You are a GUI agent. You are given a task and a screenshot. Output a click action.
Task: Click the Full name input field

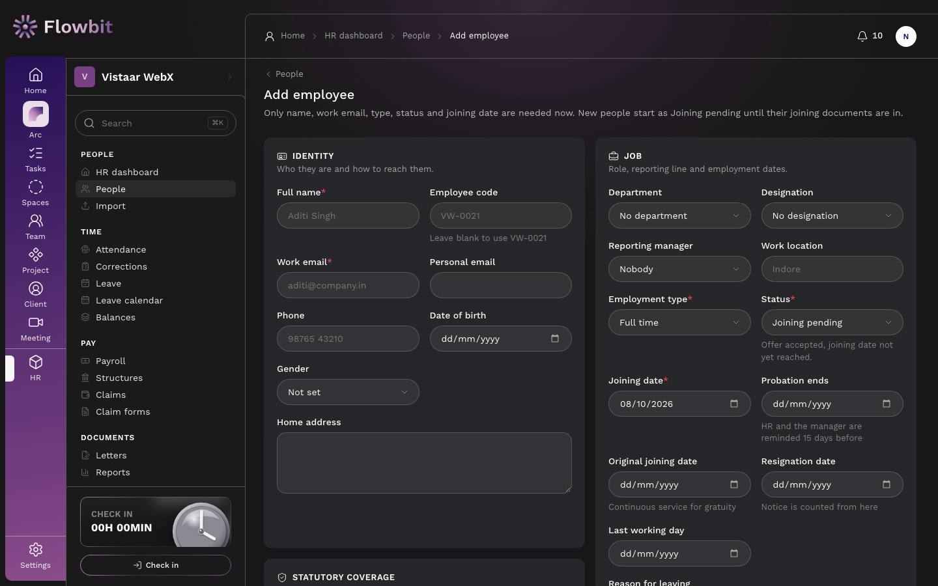point(348,216)
